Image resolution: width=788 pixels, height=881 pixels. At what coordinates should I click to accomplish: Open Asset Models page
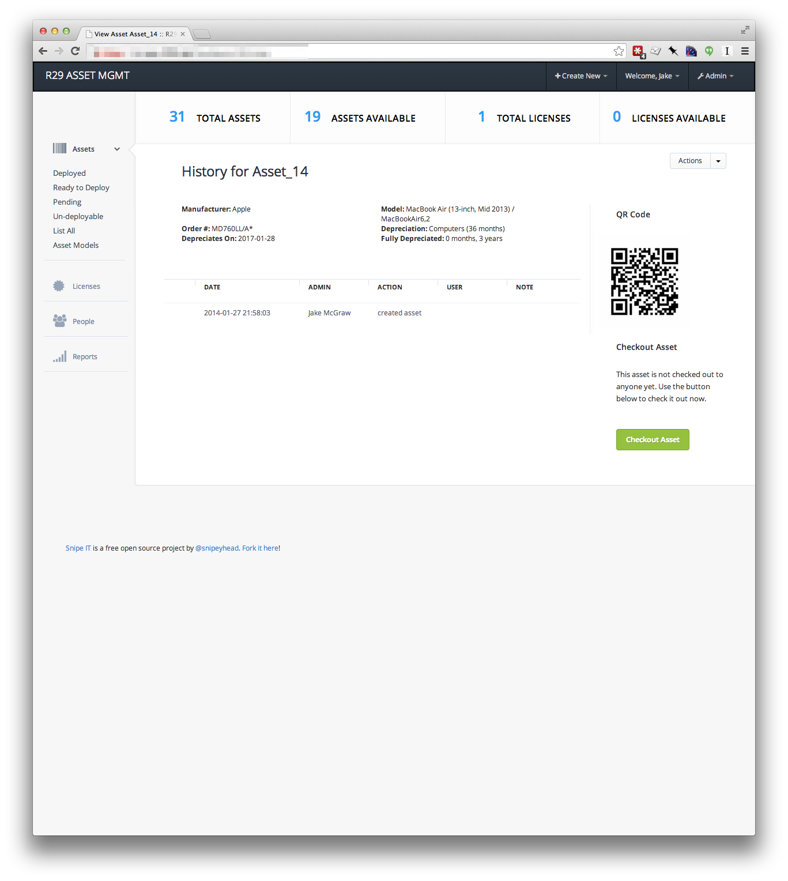click(x=76, y=245)
